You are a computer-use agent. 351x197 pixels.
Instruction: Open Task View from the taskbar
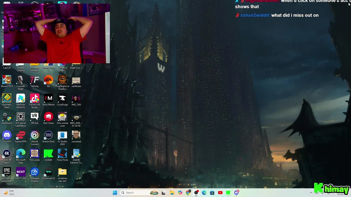pyautogui.click(x=164, y=193)
